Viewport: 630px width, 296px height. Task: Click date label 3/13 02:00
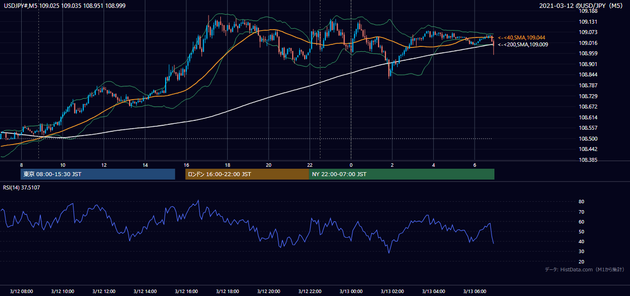pyautogui.click(x=392, y=292)
